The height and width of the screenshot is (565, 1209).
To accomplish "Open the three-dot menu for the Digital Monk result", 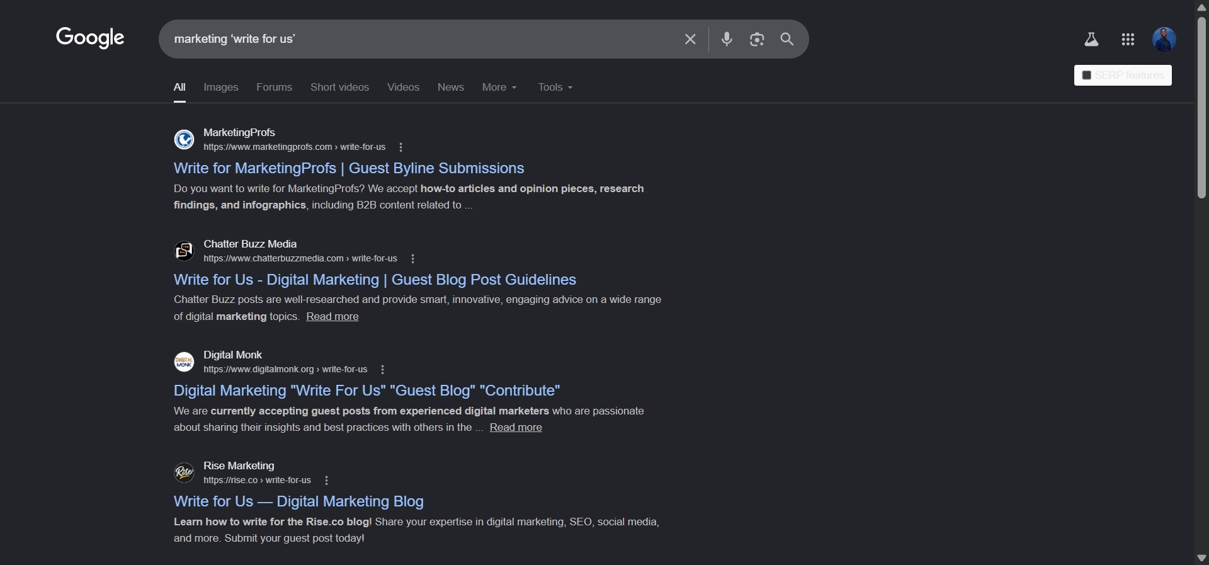I will pos(382,369).
